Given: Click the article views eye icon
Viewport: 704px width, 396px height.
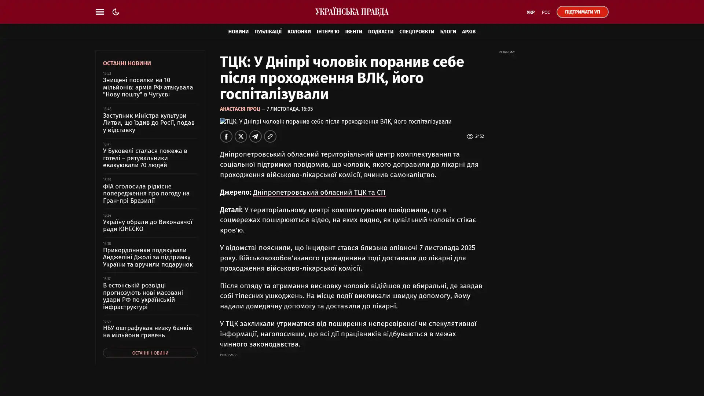Looking at the screenshot, I should pos(470,136).
